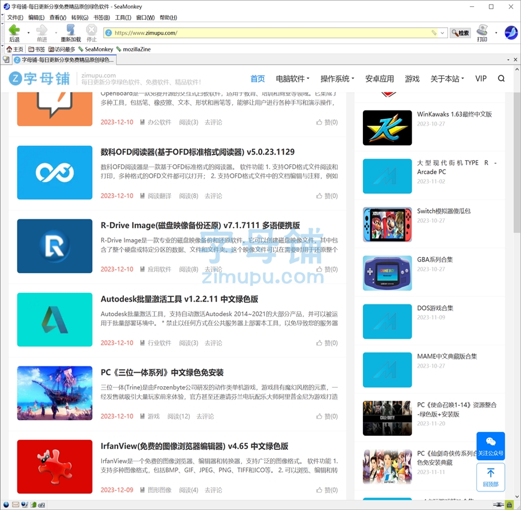Viewport: 521px width, 510px height.
Task: Open Address Book from the status bar
Action: coord(33,505)
